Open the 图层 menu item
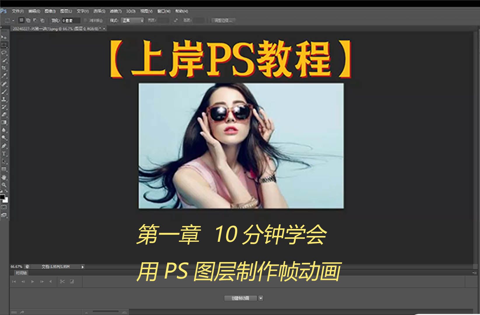The width and height of the screenshot is (480, 315). [x=66, y=11]
